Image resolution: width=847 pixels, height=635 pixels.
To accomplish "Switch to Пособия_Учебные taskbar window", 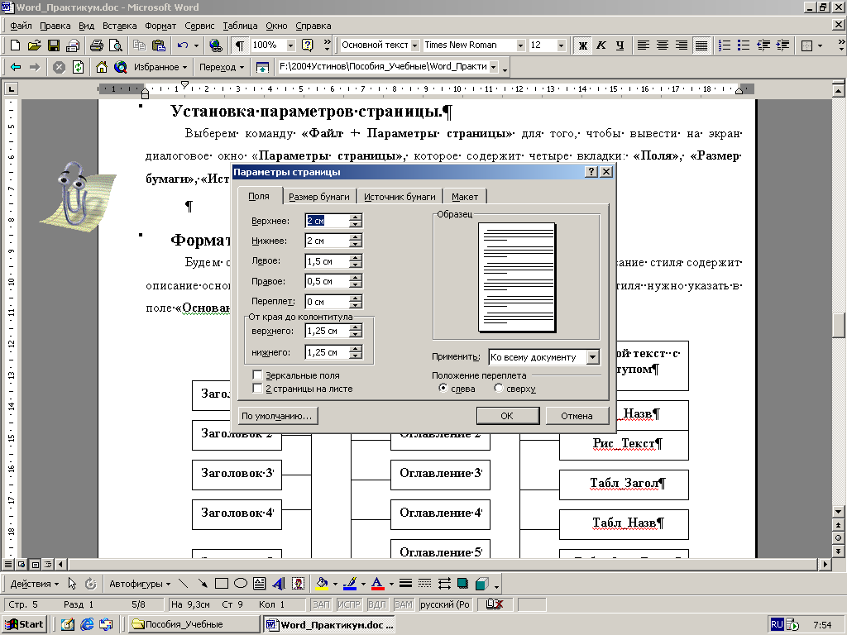I will click(194, 625).
